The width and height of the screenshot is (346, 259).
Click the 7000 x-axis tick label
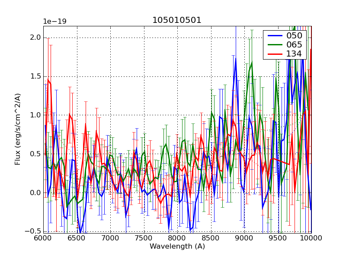[x=110, y=238]
